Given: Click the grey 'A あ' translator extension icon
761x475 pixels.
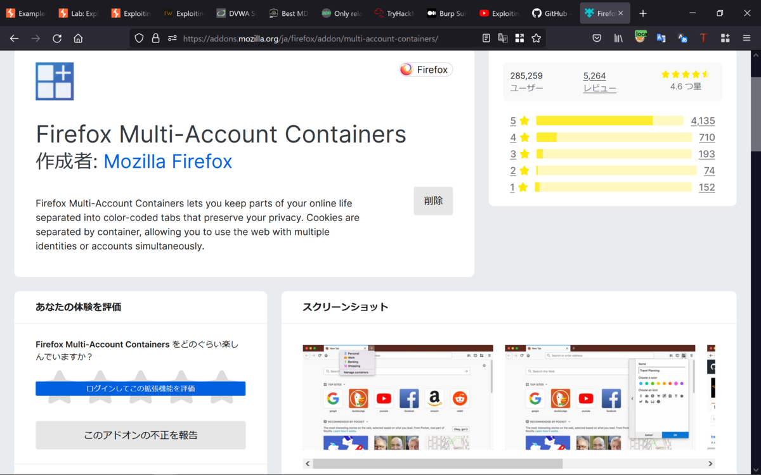Looking at the screenshot, I should point(682,38).
